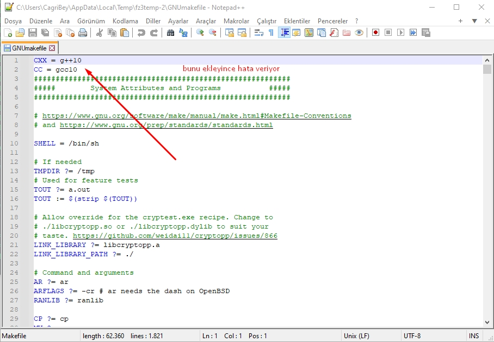Toggle show all characters (pilcrow icon)

click(x=271, y=33)
